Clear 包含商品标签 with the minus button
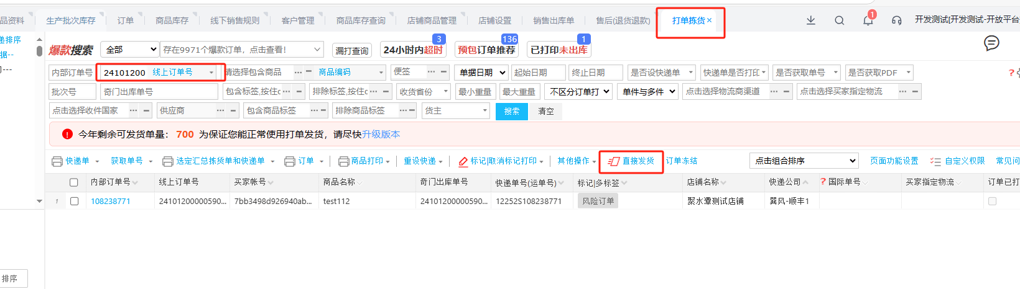Viewport: 1020px width, 289px height. tap(323, 111)
